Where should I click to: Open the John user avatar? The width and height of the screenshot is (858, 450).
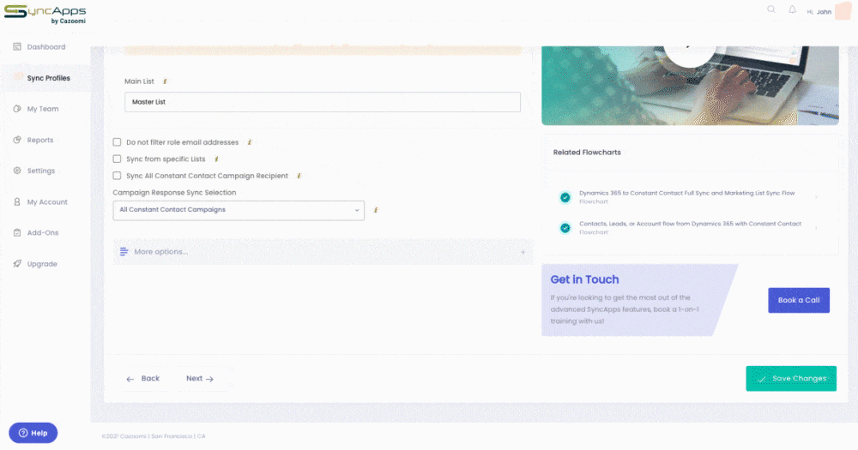tap(843, 11)
